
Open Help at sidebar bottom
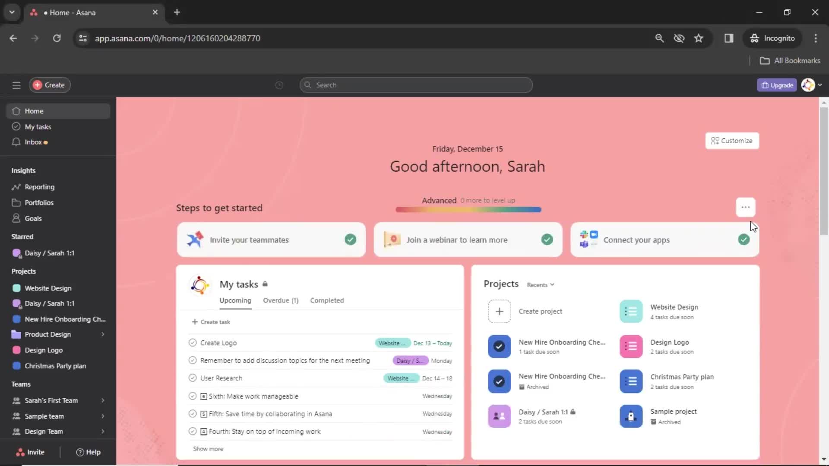tap(88, 452)
